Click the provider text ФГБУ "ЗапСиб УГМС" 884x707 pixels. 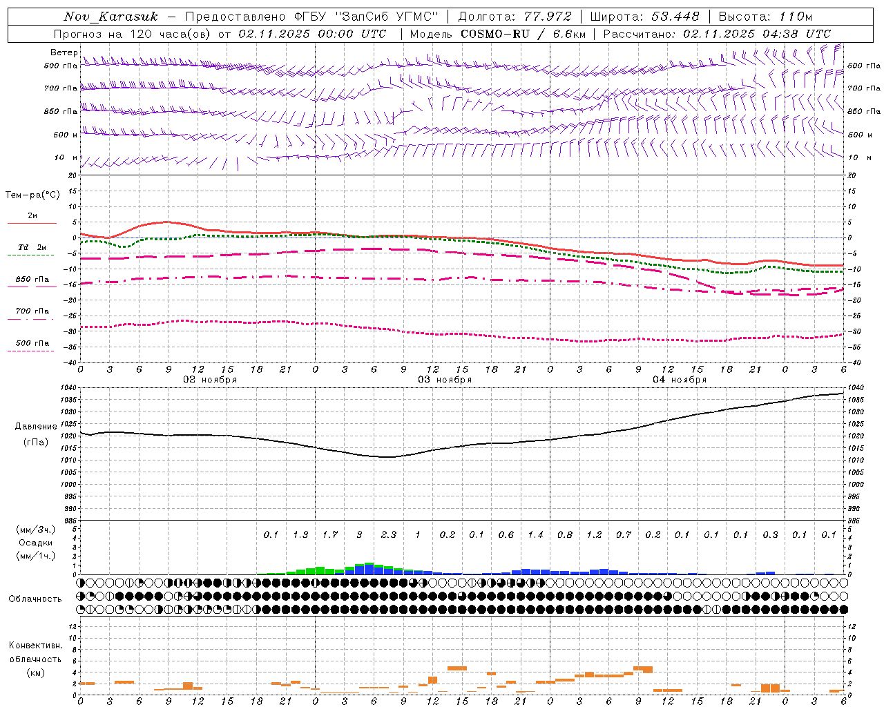(367, 17)
